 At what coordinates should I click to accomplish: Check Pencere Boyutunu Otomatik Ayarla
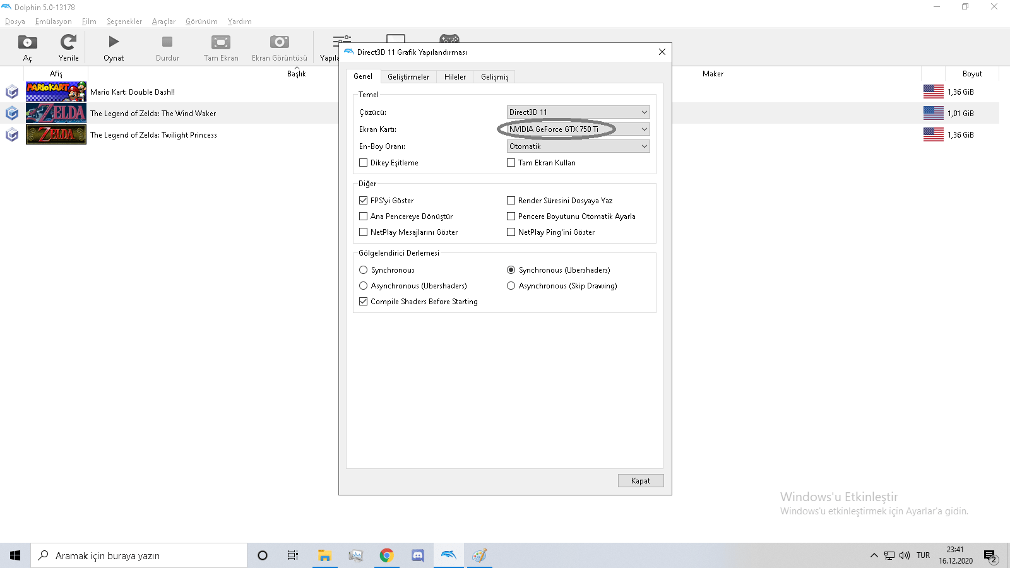pyautogui.click(x=511, y=216)
